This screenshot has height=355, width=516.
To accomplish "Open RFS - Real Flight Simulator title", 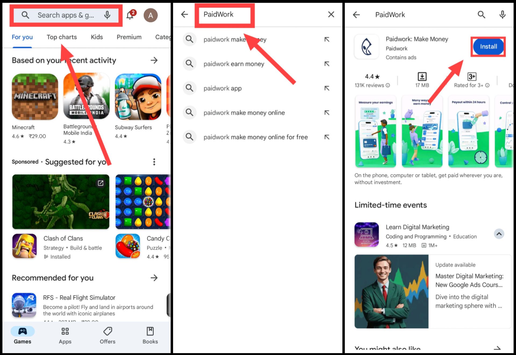I will tap(79, 298).
